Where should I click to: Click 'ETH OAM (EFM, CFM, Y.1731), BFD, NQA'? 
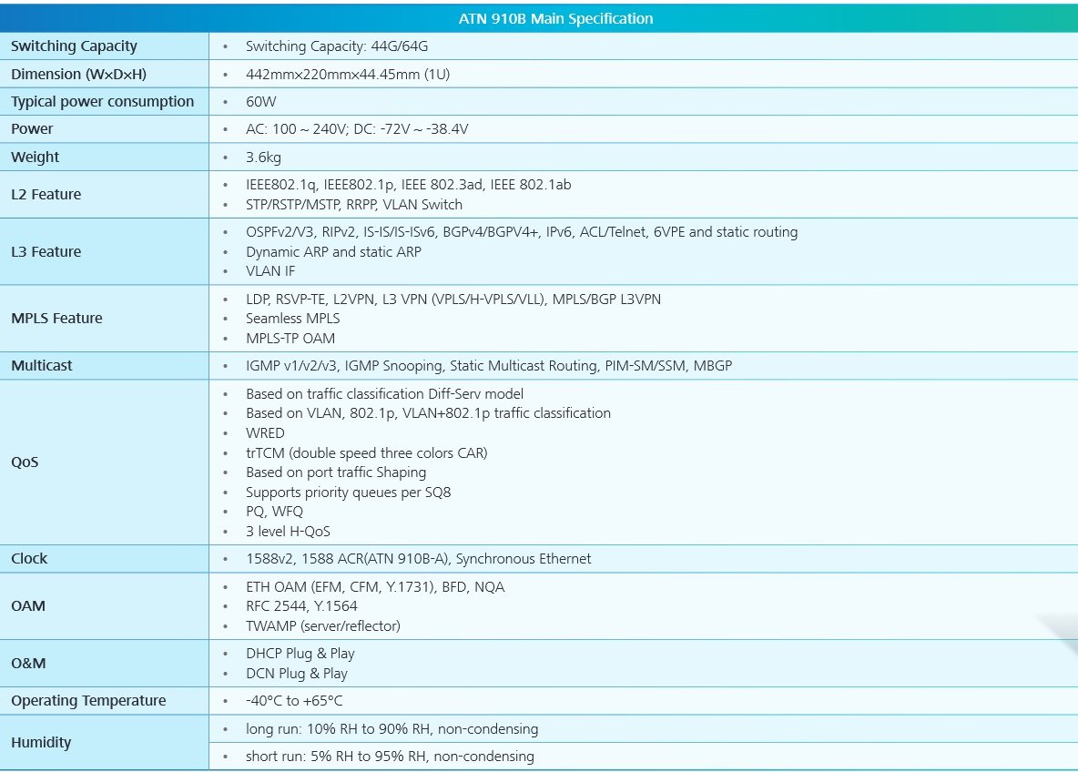click(375, 587)
